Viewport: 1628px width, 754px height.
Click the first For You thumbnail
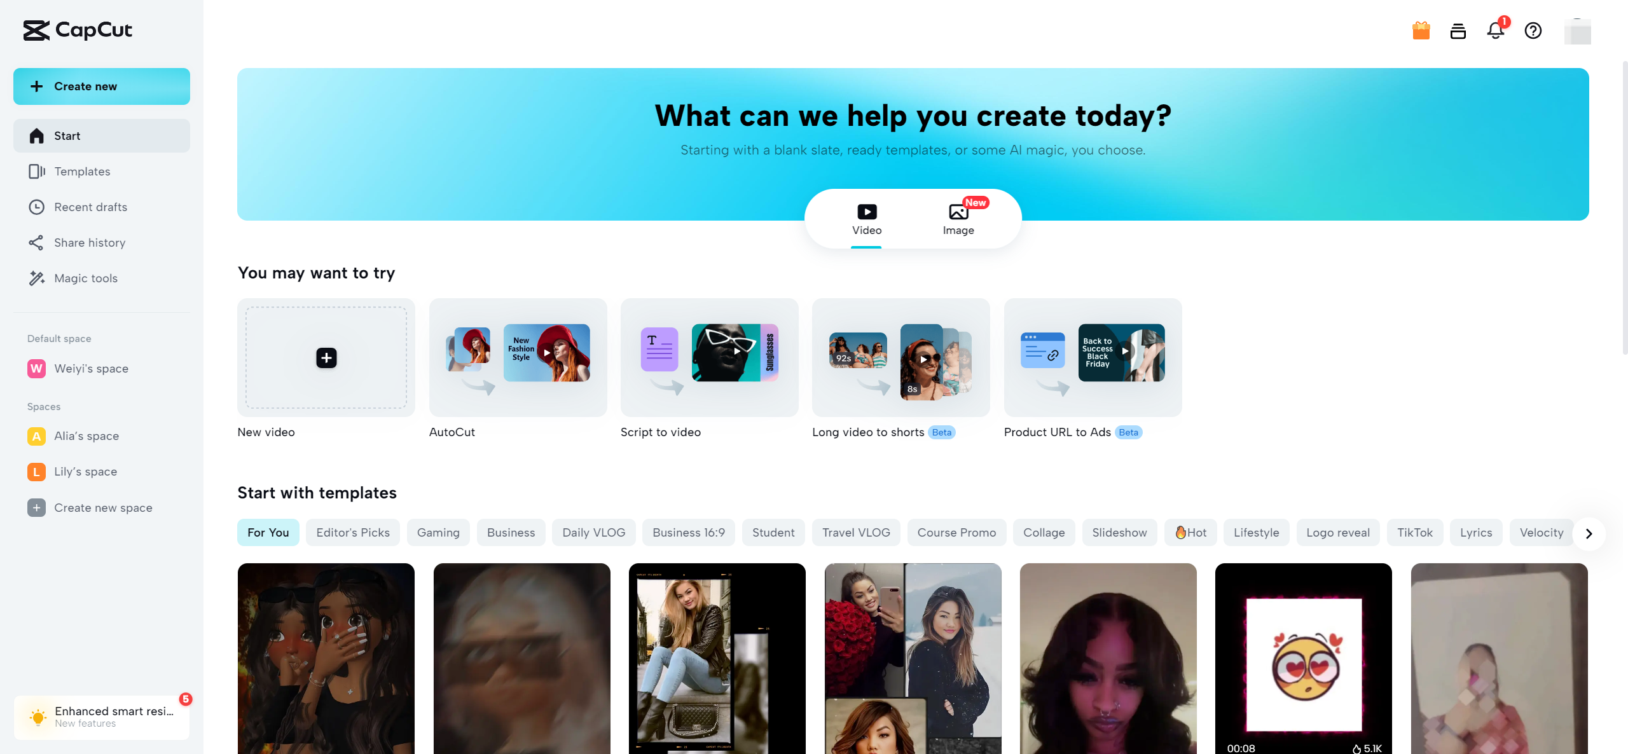point(325,659)
